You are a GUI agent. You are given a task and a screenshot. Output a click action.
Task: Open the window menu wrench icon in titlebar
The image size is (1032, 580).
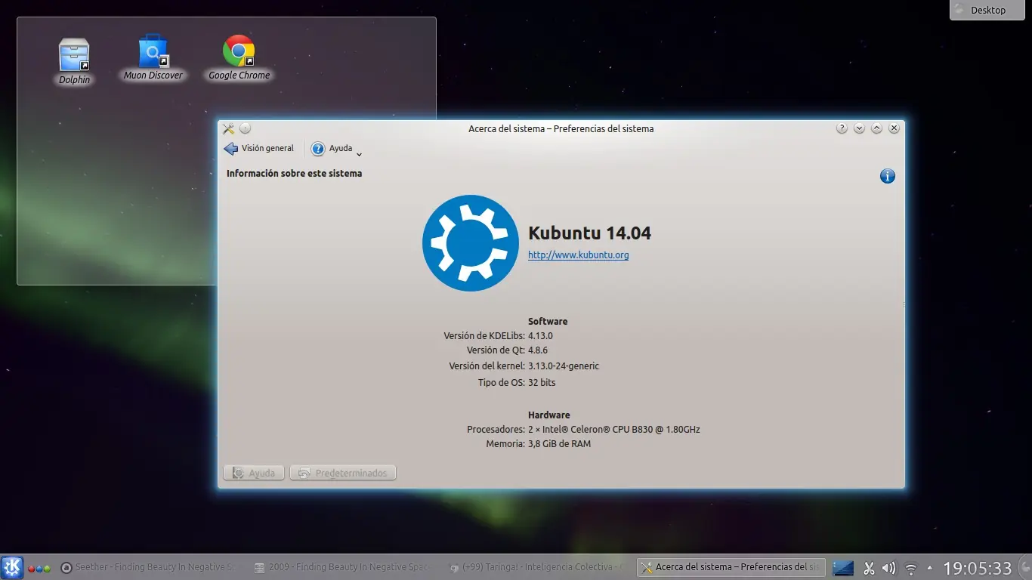[228, 128]
